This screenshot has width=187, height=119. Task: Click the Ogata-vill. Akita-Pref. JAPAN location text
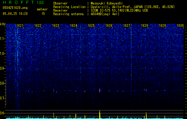click(133, 7)
